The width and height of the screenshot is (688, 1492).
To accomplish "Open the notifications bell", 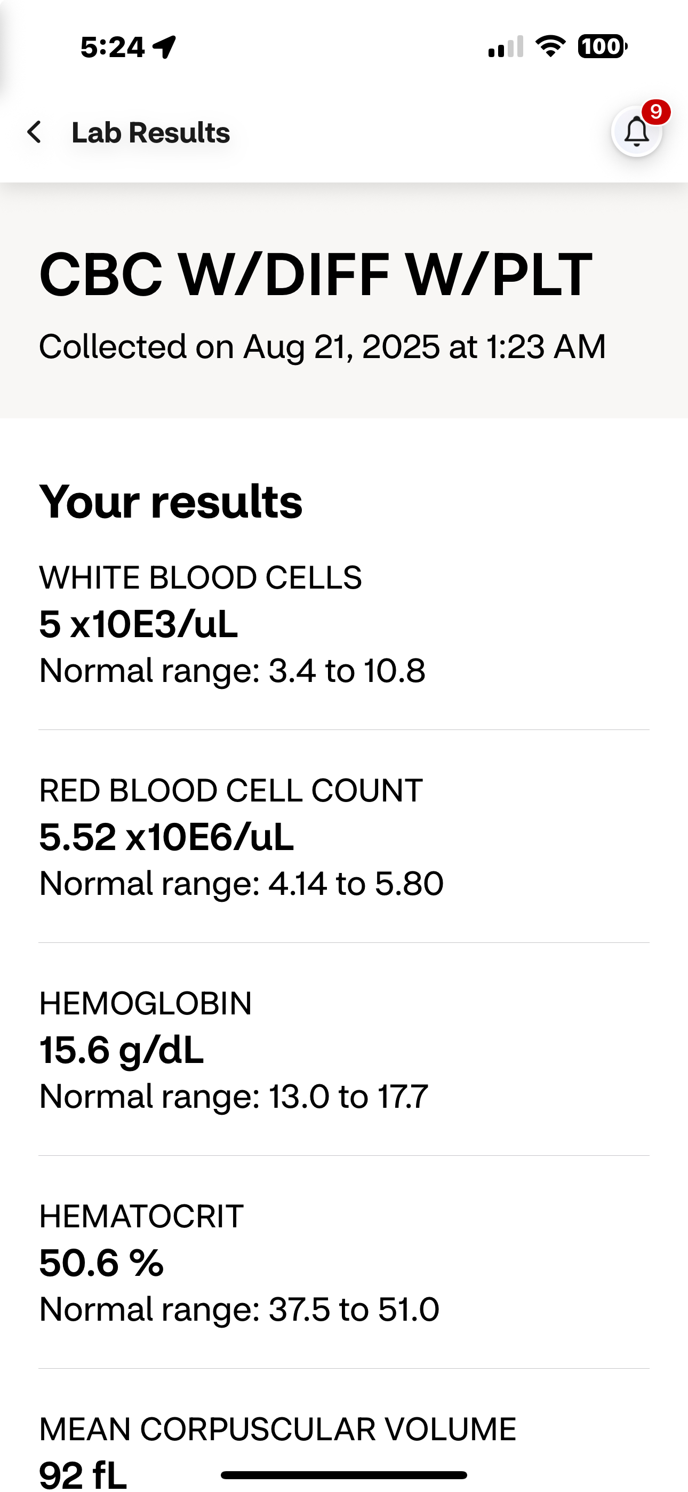I will (636, 131).
